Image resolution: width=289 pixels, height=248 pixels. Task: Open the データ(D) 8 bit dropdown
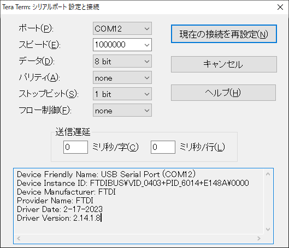pos(122,61)
